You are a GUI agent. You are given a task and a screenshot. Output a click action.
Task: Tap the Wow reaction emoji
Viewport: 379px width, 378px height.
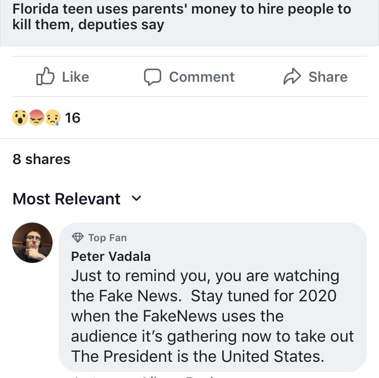[20, 118]
